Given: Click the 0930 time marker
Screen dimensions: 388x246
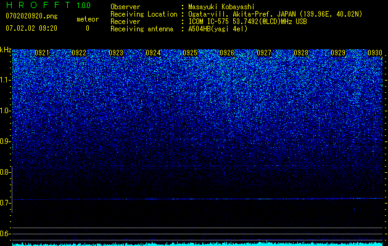Looking at the screenshot, I should click(x=375, y=53).
